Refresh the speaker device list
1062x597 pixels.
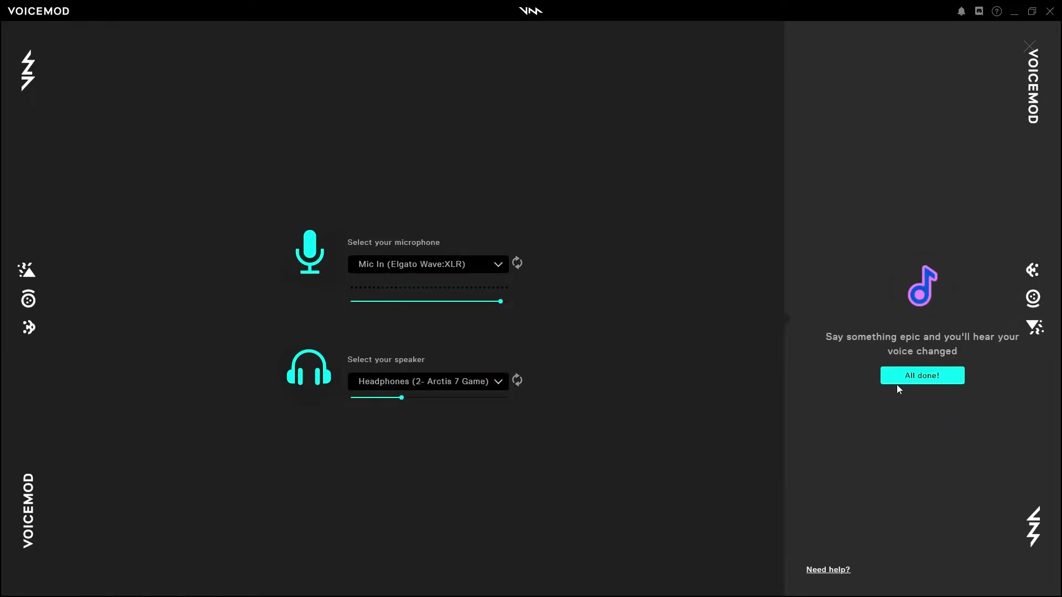point(517,380)
